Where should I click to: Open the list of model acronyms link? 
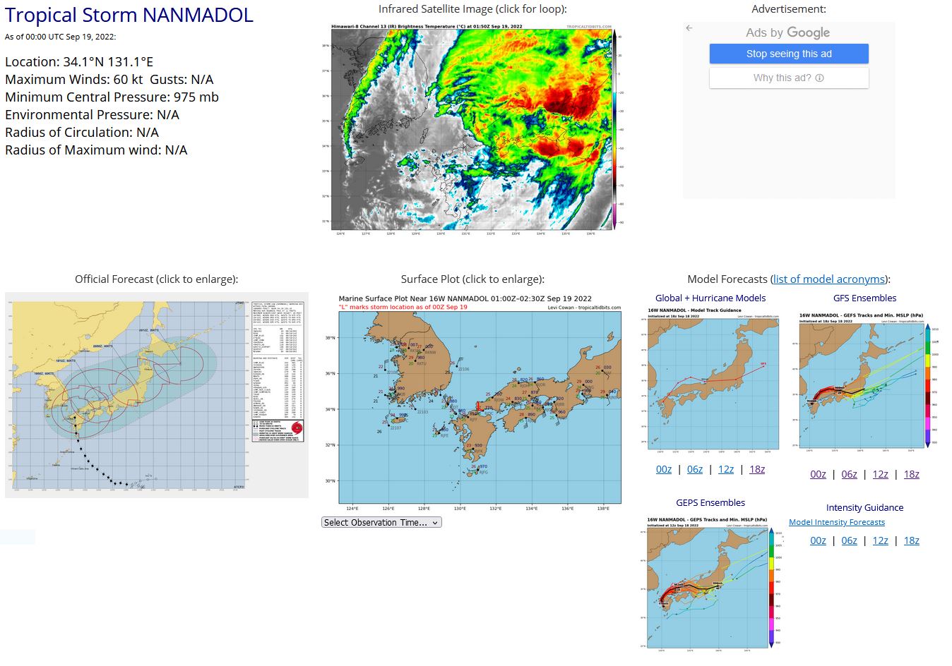click(x=828, y=279)
